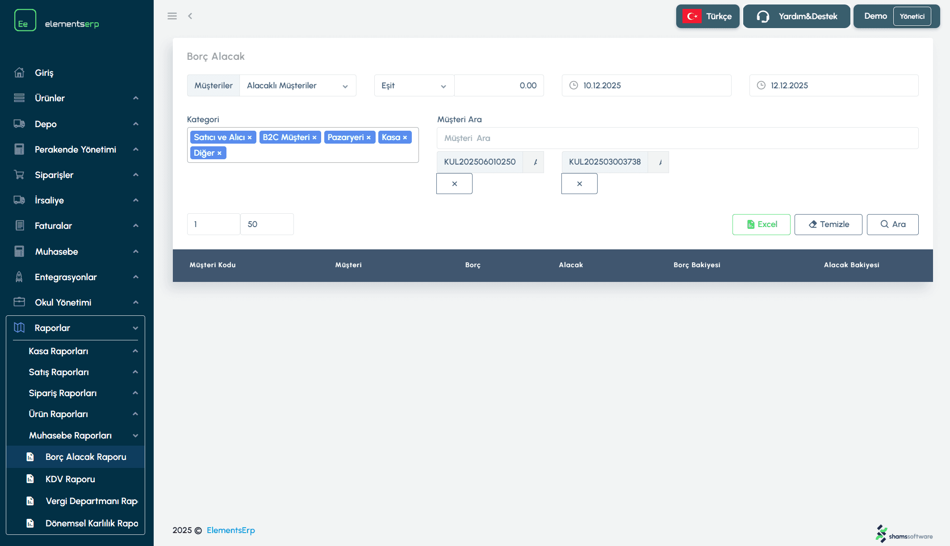Viewport: 950px width, 546px height.
Task: Click the back arrow icon
Action: point(190,16)
